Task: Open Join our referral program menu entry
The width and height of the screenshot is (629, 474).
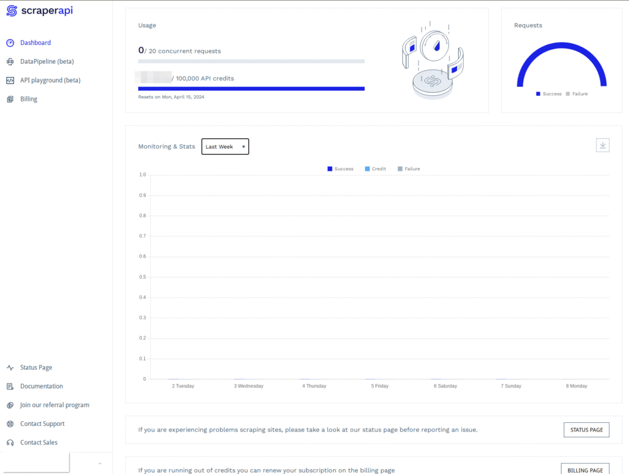Action: [10, 405]
